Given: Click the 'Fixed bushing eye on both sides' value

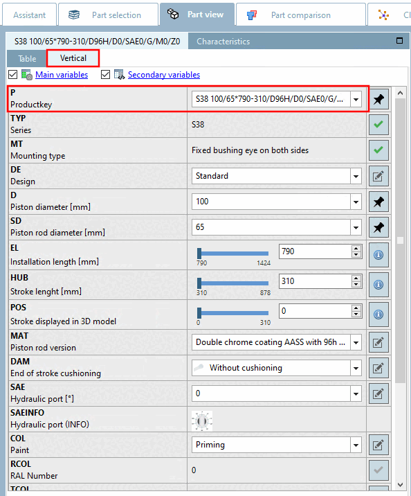Looking at the screenshot, I should pyautogui.click(x=250, y=150).
